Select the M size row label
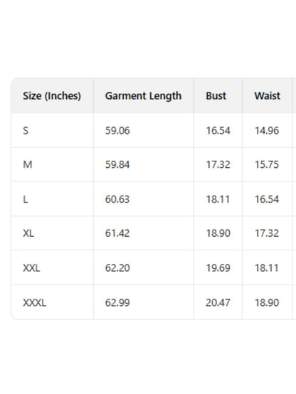Viewport: 296px width, 394px height. pyautogui.click(x=28, y=164)
